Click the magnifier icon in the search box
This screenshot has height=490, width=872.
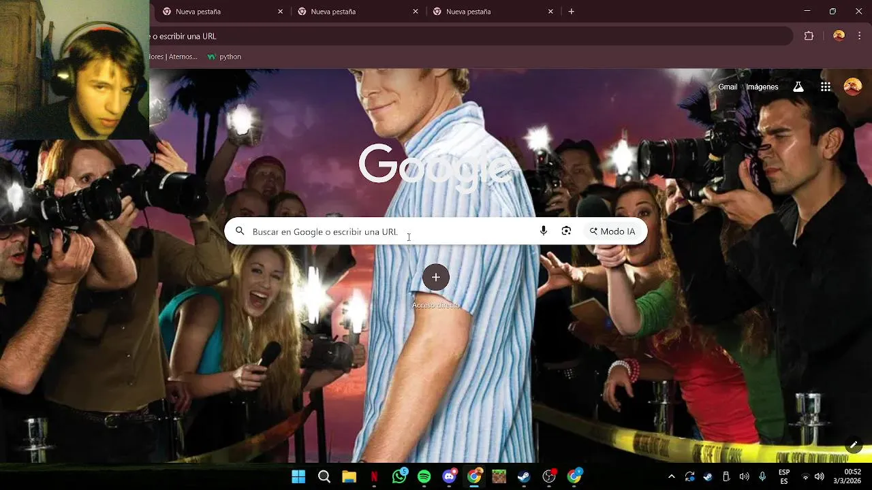point(240,231)
